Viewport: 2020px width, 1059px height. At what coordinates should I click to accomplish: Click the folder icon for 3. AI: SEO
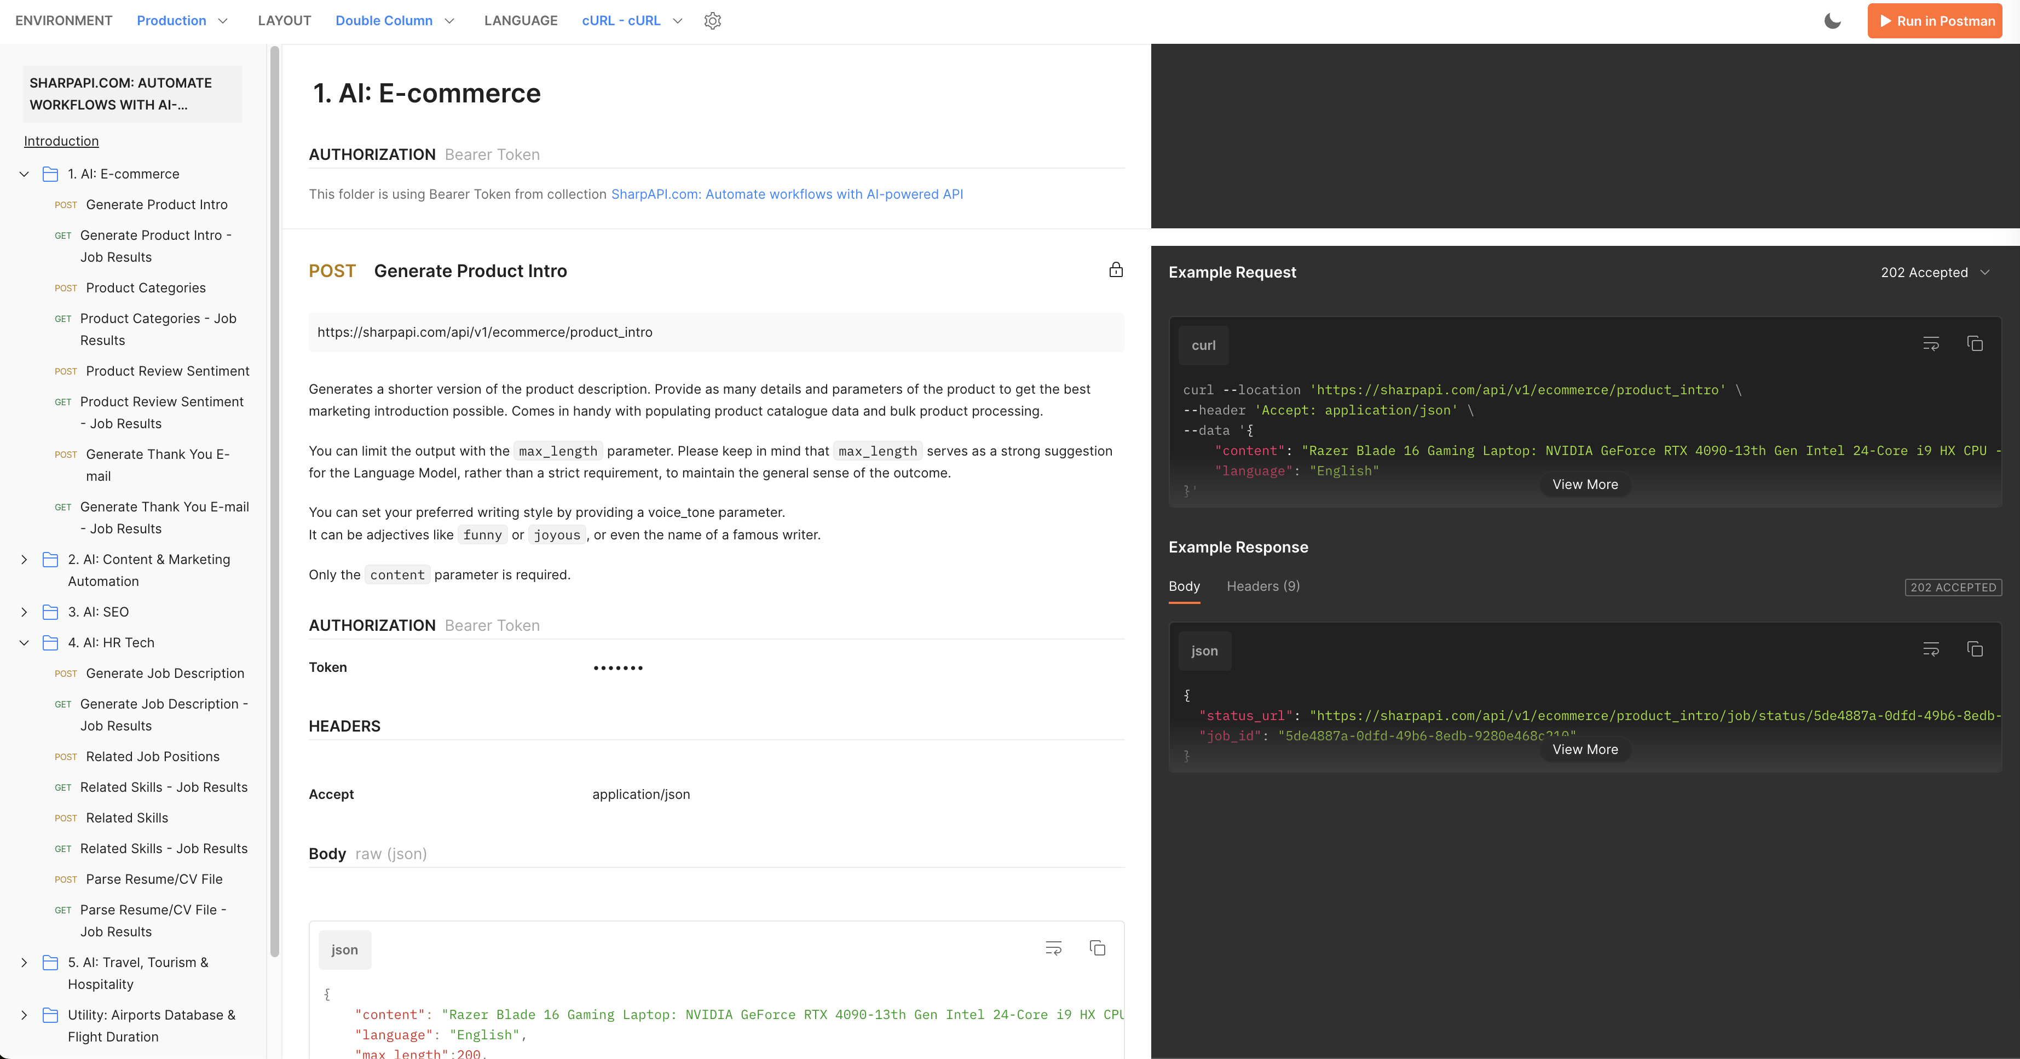coord(50,612)
